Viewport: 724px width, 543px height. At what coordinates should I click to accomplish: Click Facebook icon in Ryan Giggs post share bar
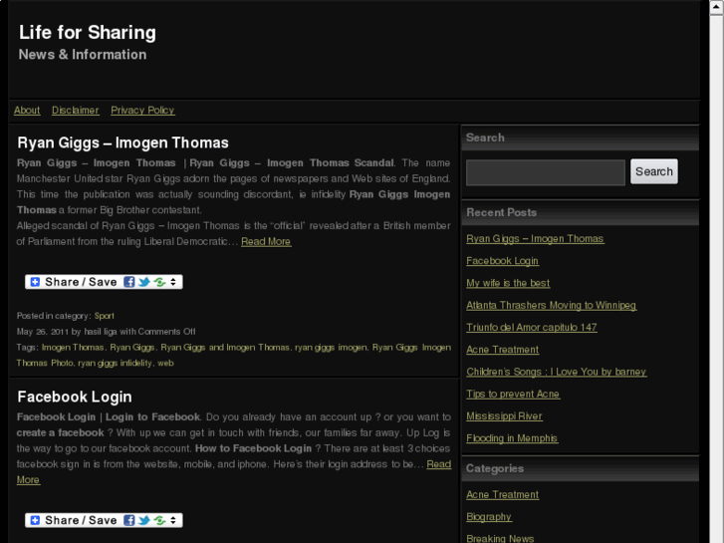[x=129, y=282]
